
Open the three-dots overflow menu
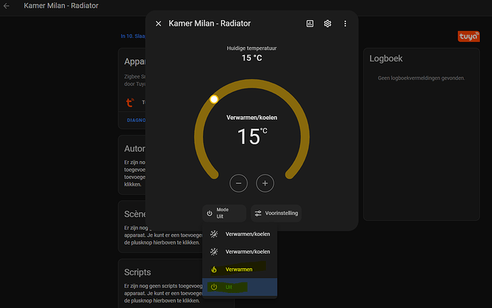(345, 24)
